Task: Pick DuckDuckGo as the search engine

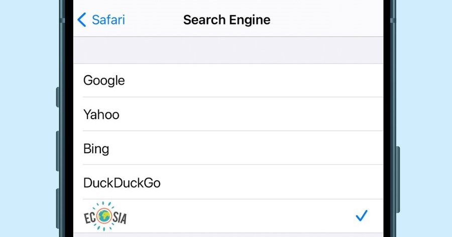Action: point(122,183)
